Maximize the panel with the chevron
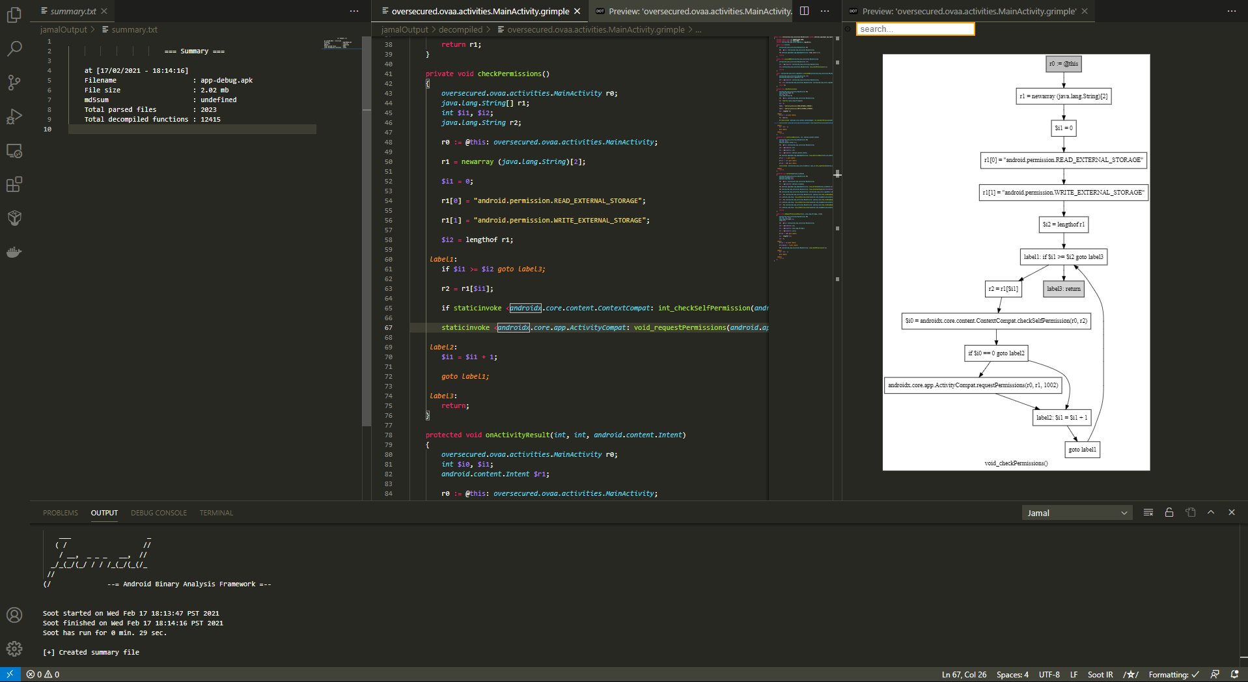Screen dimensions: 1248x682 [x=1211, y=513]
